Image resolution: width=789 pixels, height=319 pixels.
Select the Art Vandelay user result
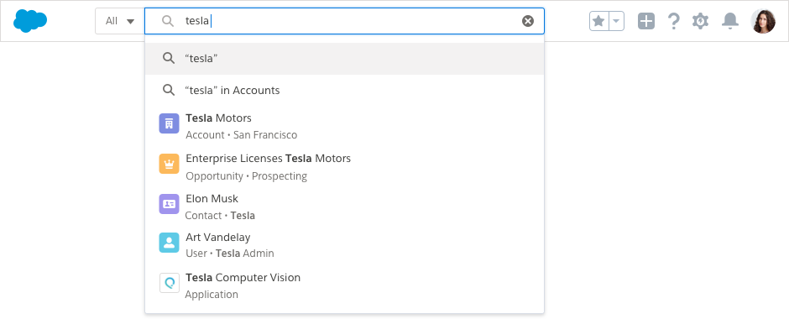coord(345,245)
